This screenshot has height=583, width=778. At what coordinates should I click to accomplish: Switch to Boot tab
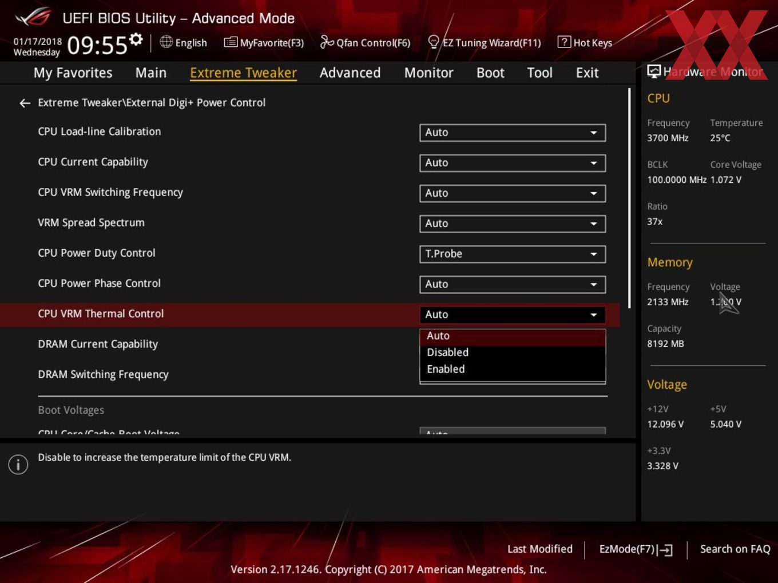(490, 73)
